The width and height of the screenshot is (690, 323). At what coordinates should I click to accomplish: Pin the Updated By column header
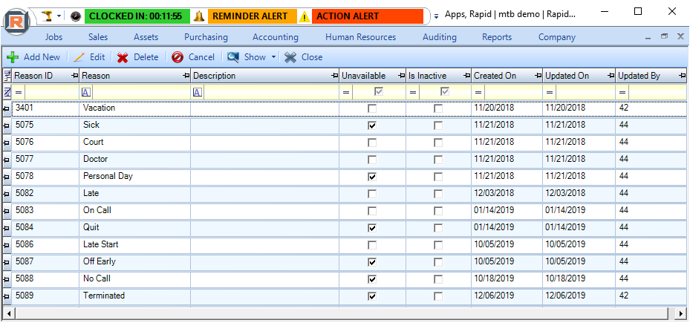(682, 76)
